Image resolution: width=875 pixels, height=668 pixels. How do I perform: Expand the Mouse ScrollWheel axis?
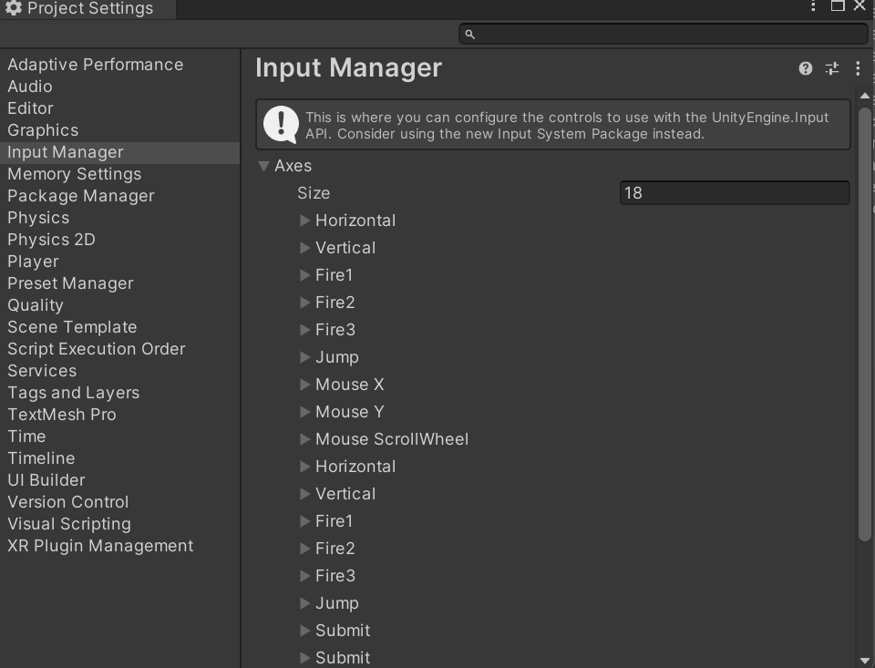click(305, 439)
